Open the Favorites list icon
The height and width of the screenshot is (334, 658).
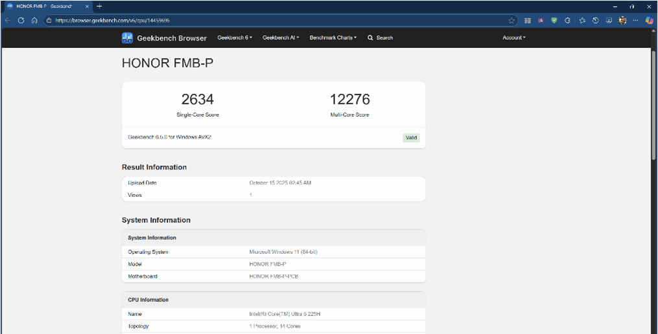tap(582, 20)
